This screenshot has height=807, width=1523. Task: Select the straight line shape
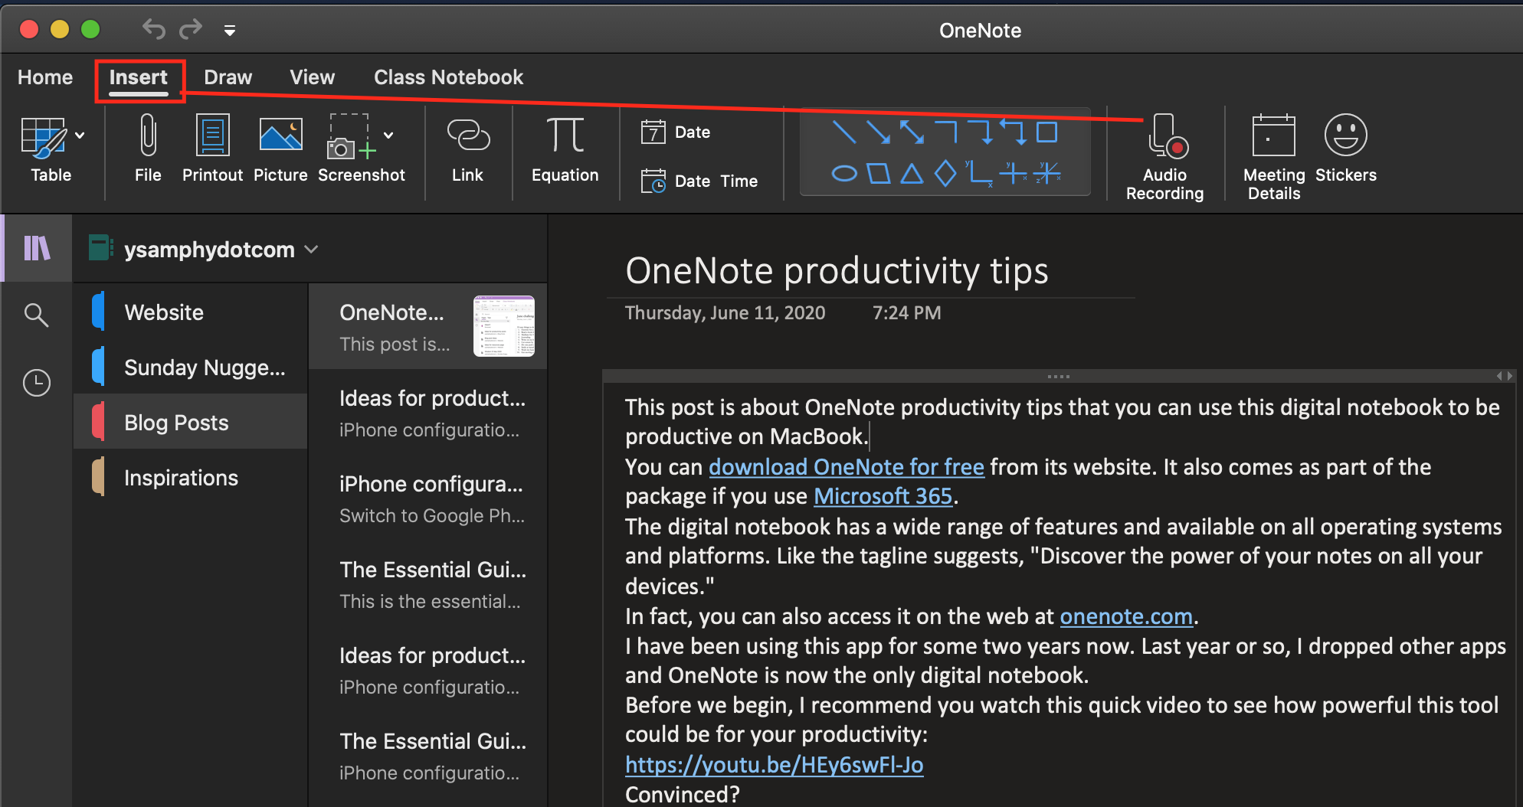click(x=843, y=132)
